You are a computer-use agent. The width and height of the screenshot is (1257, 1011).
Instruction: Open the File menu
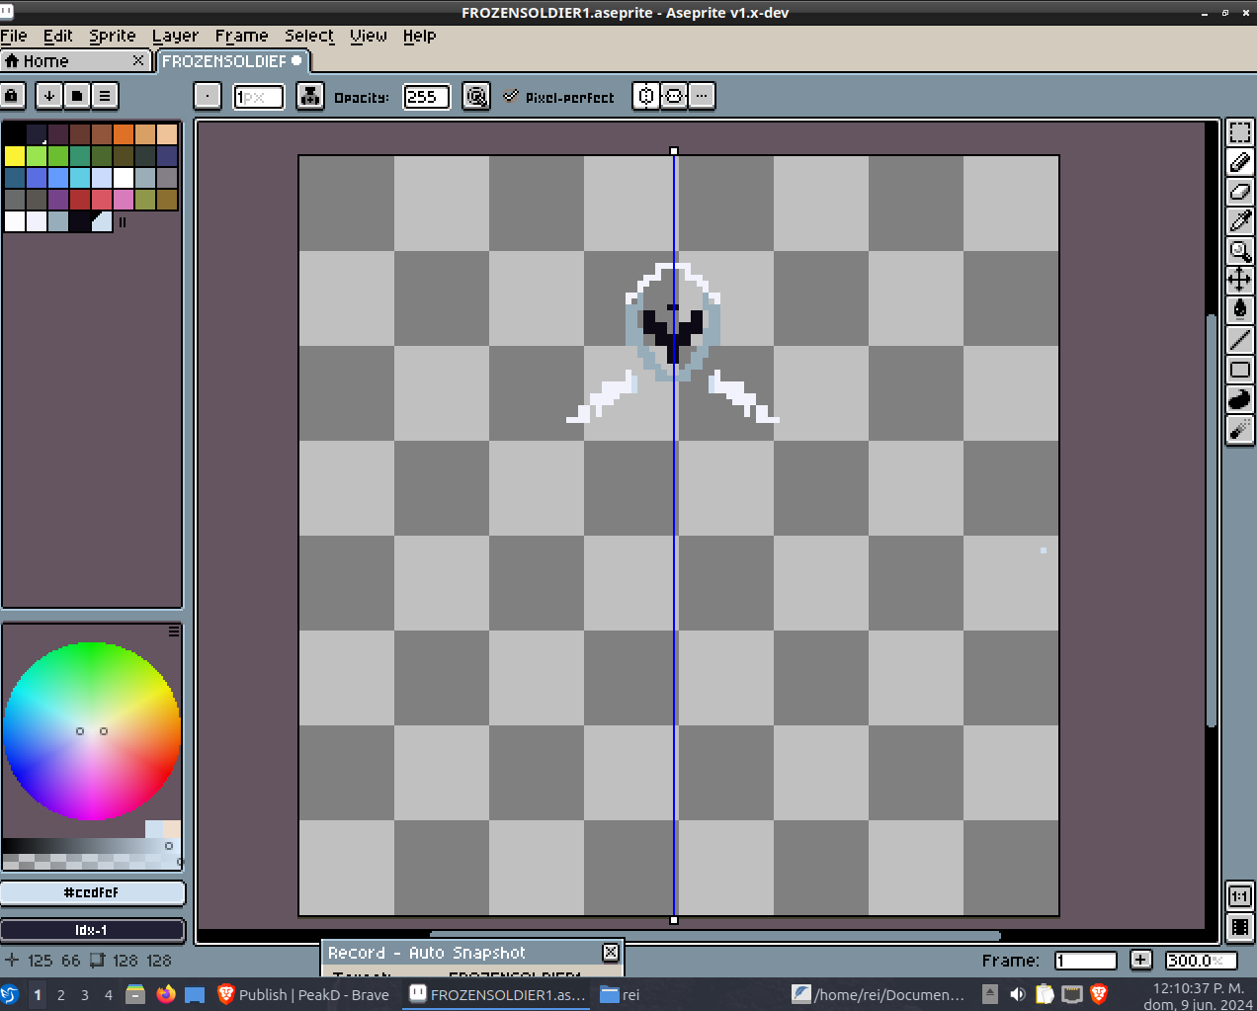coord(14,36)
